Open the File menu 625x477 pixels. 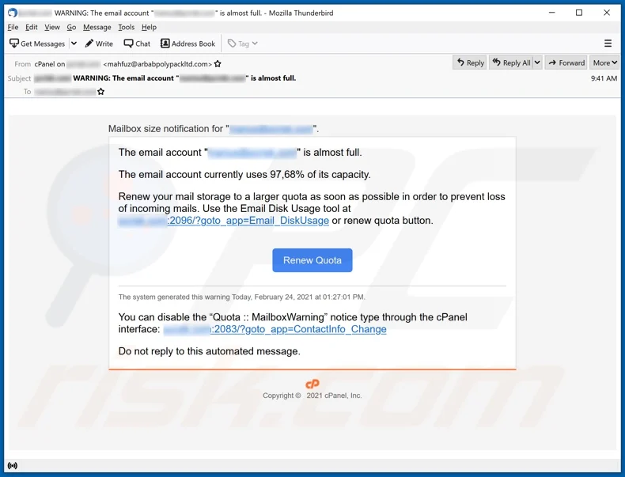click(x=13, y=27)
